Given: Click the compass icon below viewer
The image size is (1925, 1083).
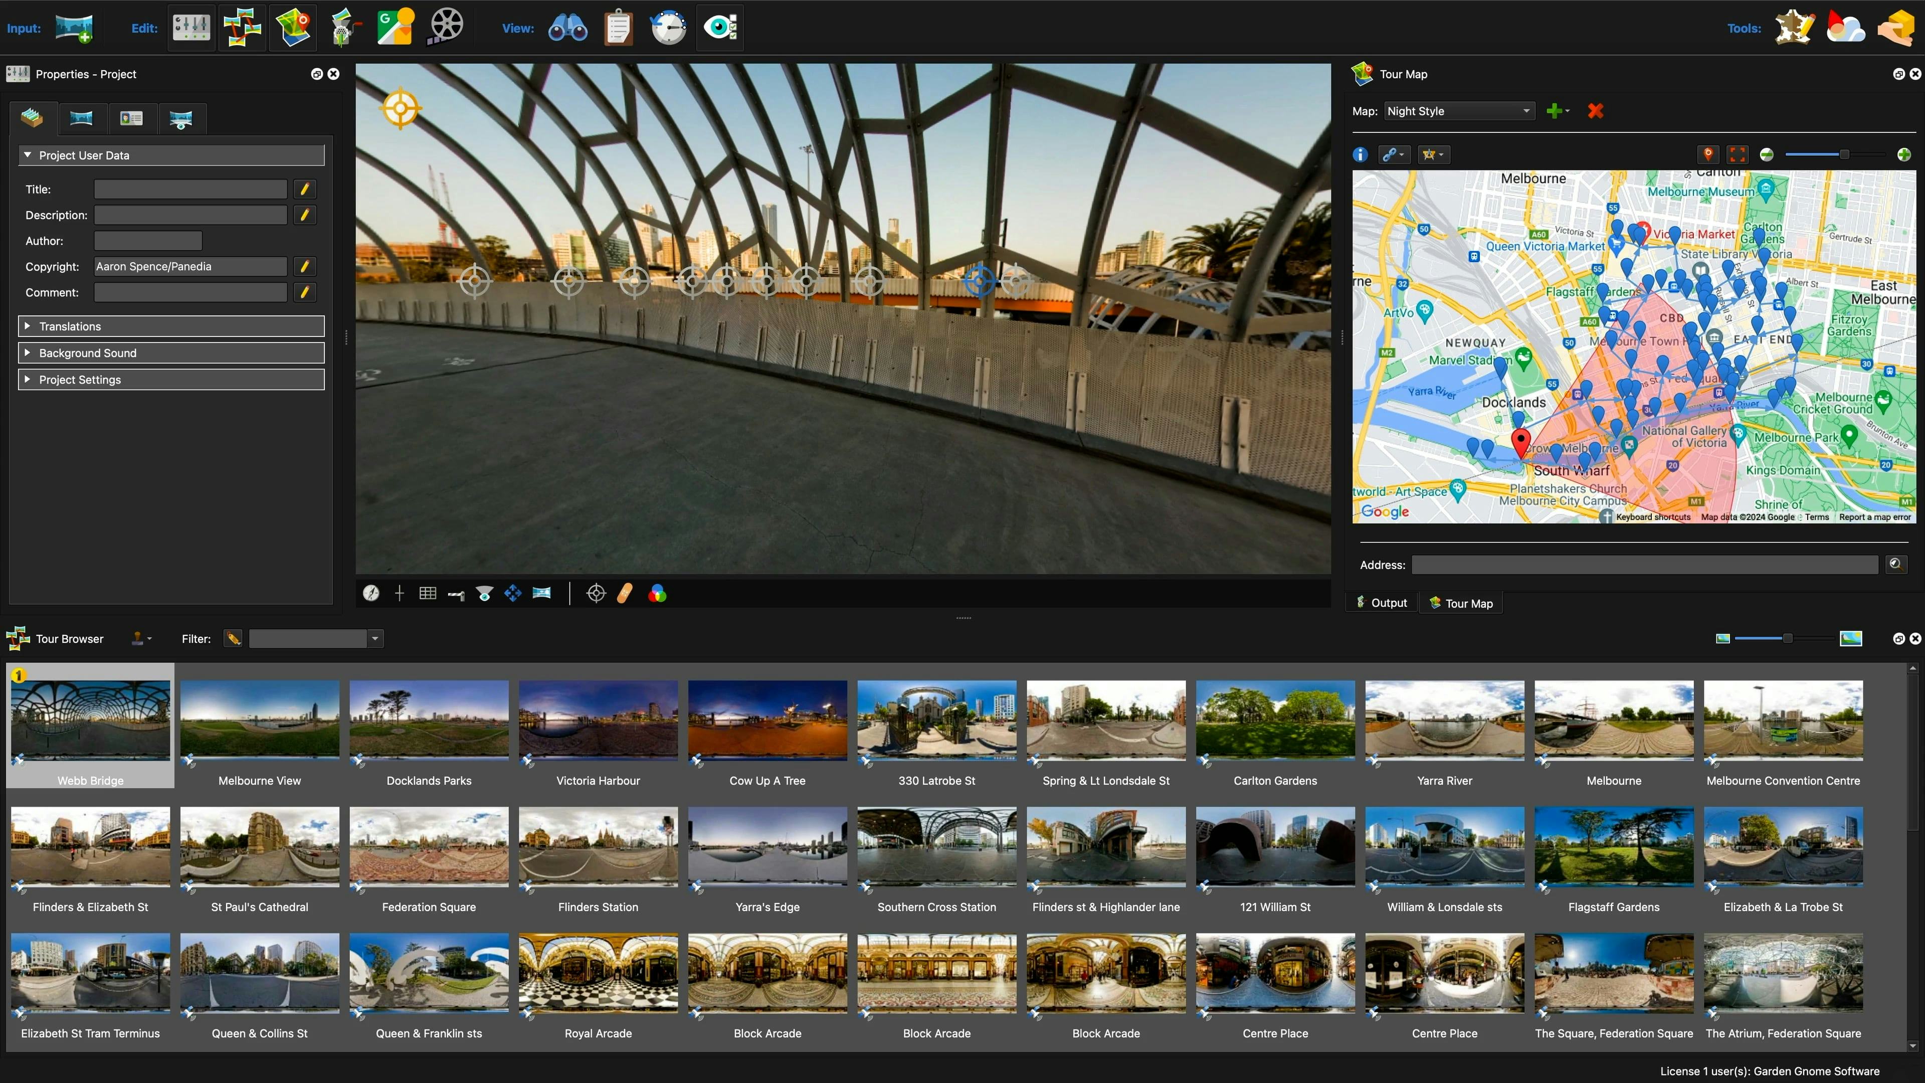Looking at the screenshot, I should point(371,594).
